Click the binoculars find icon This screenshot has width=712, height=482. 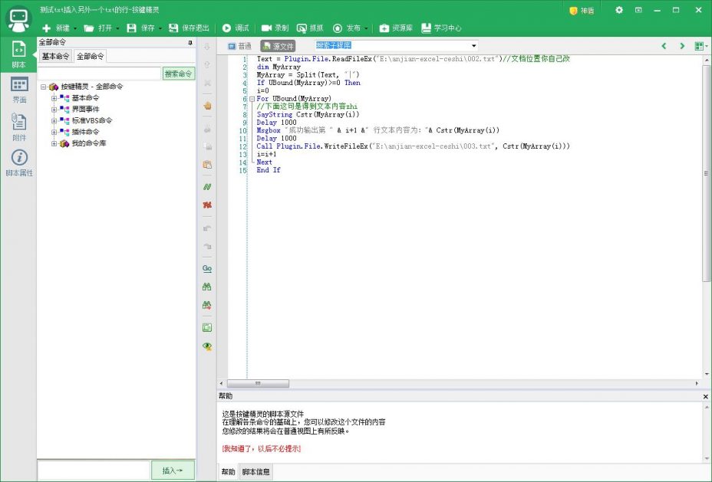click(207, 287)
